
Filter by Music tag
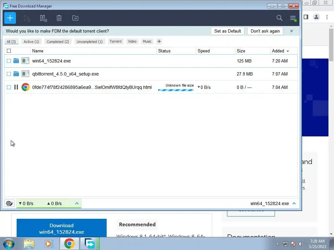[147, 41]
